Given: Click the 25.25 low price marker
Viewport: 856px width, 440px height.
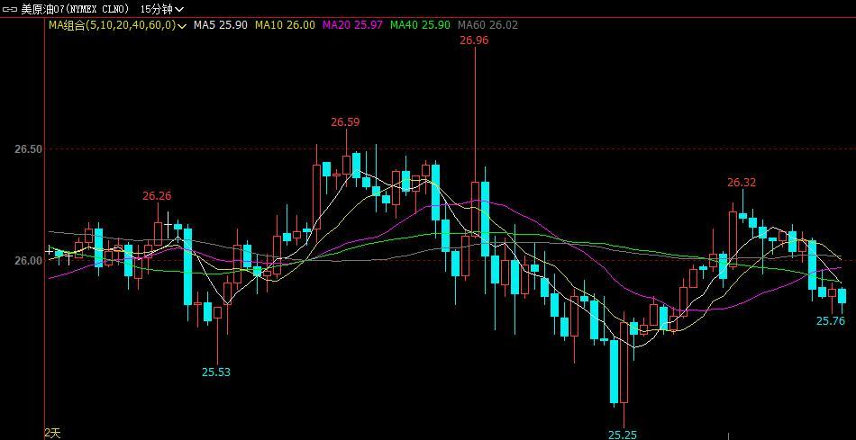Looking at the screenshot, I should (x=622, y=434).
